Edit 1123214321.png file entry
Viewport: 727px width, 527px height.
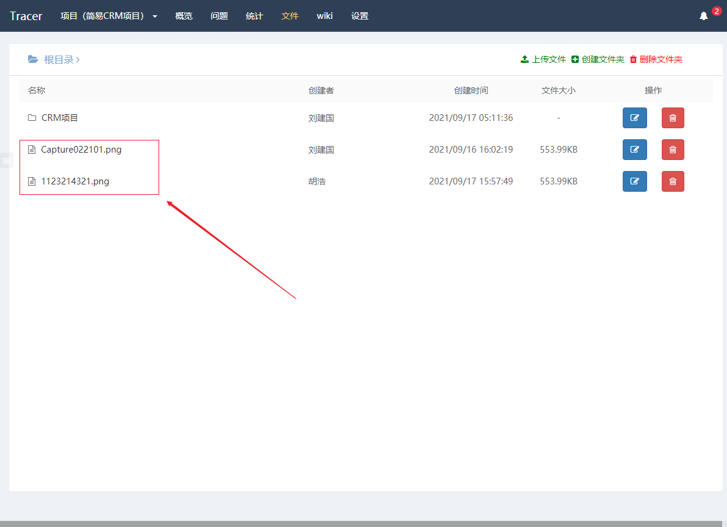coord(634,181)
